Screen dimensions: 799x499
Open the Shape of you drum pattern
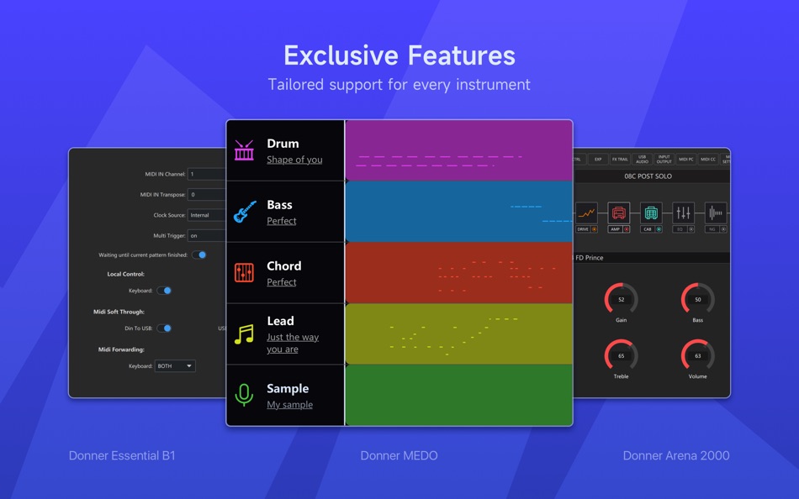coord(294,160)
